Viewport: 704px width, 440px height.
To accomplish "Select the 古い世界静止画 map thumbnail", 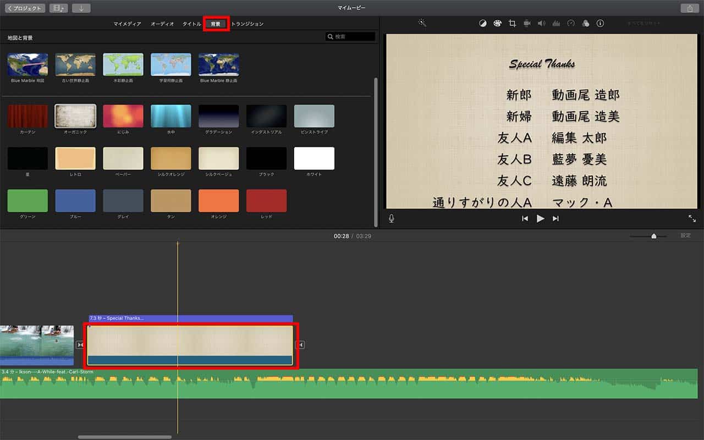I will (x=75, y=65).
